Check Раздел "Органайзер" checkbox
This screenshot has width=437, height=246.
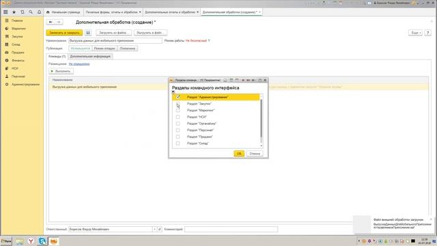(178, 124)
